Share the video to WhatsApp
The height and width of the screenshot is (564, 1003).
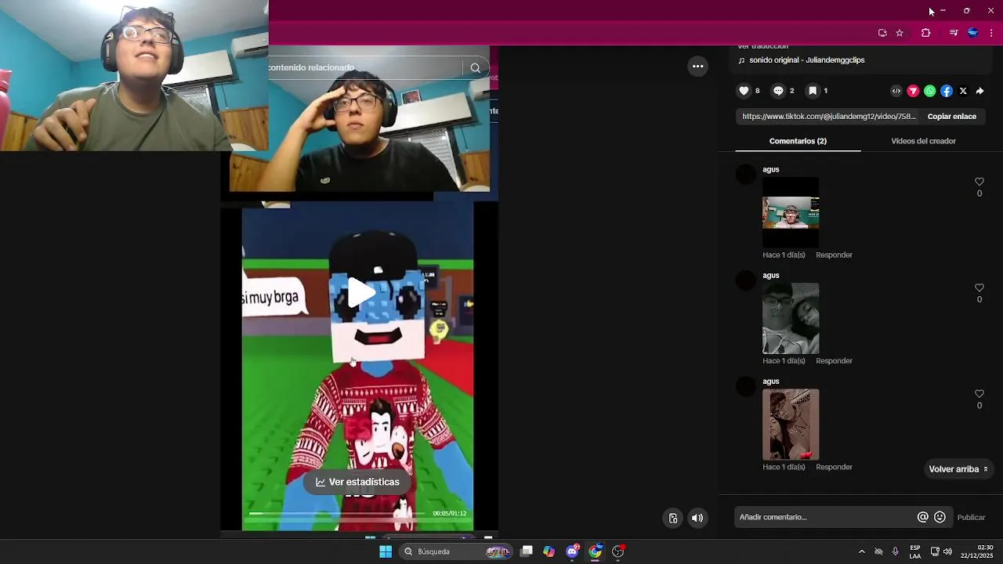coord(929,91)
